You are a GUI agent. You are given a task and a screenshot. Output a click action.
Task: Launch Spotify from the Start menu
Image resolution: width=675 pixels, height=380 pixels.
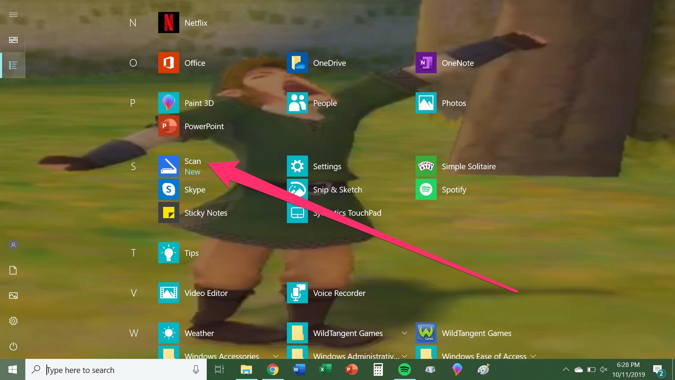pyautogui.click(x=454, y=189)
